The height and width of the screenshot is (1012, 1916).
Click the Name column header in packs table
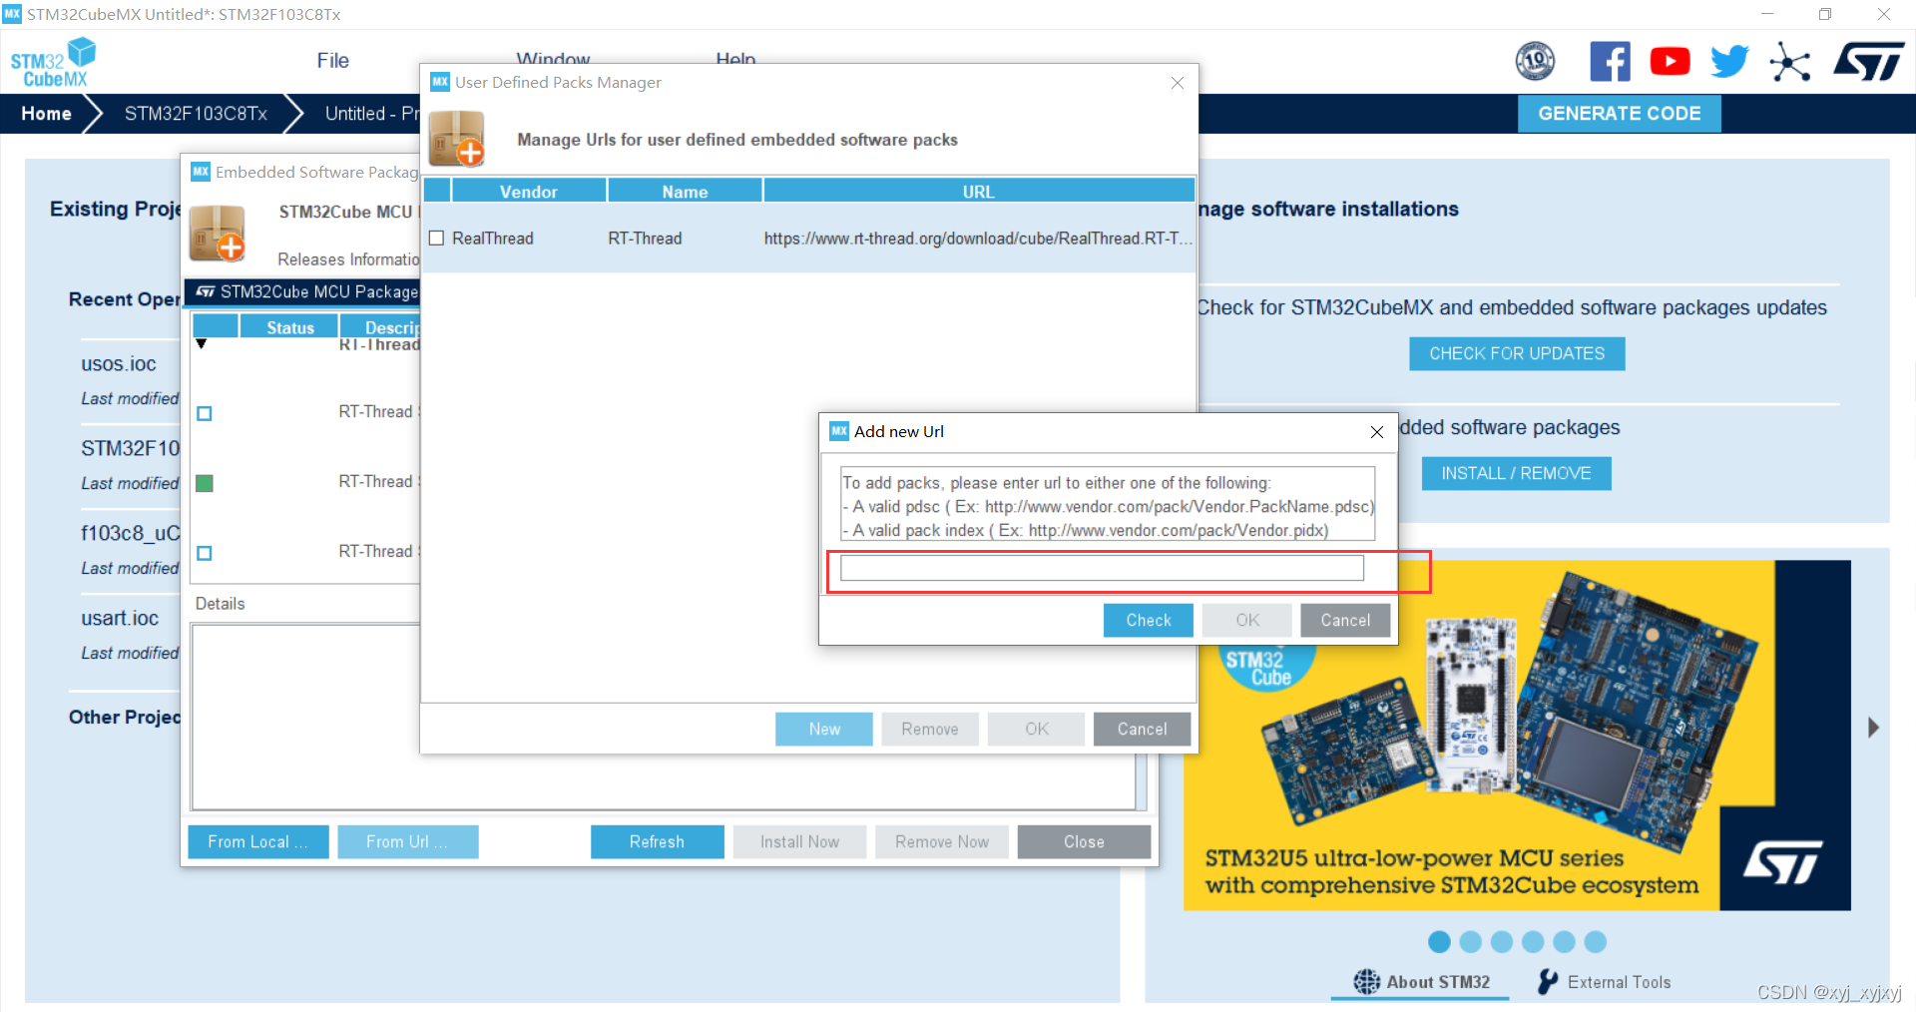[685, 191]
